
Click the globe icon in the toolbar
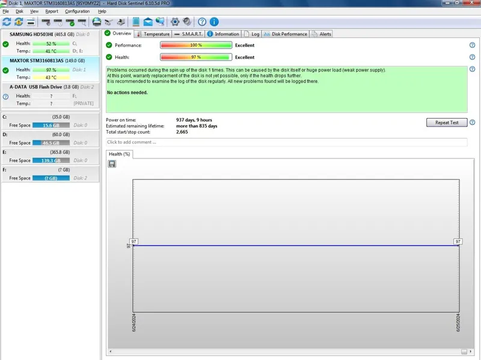[97, 22]
